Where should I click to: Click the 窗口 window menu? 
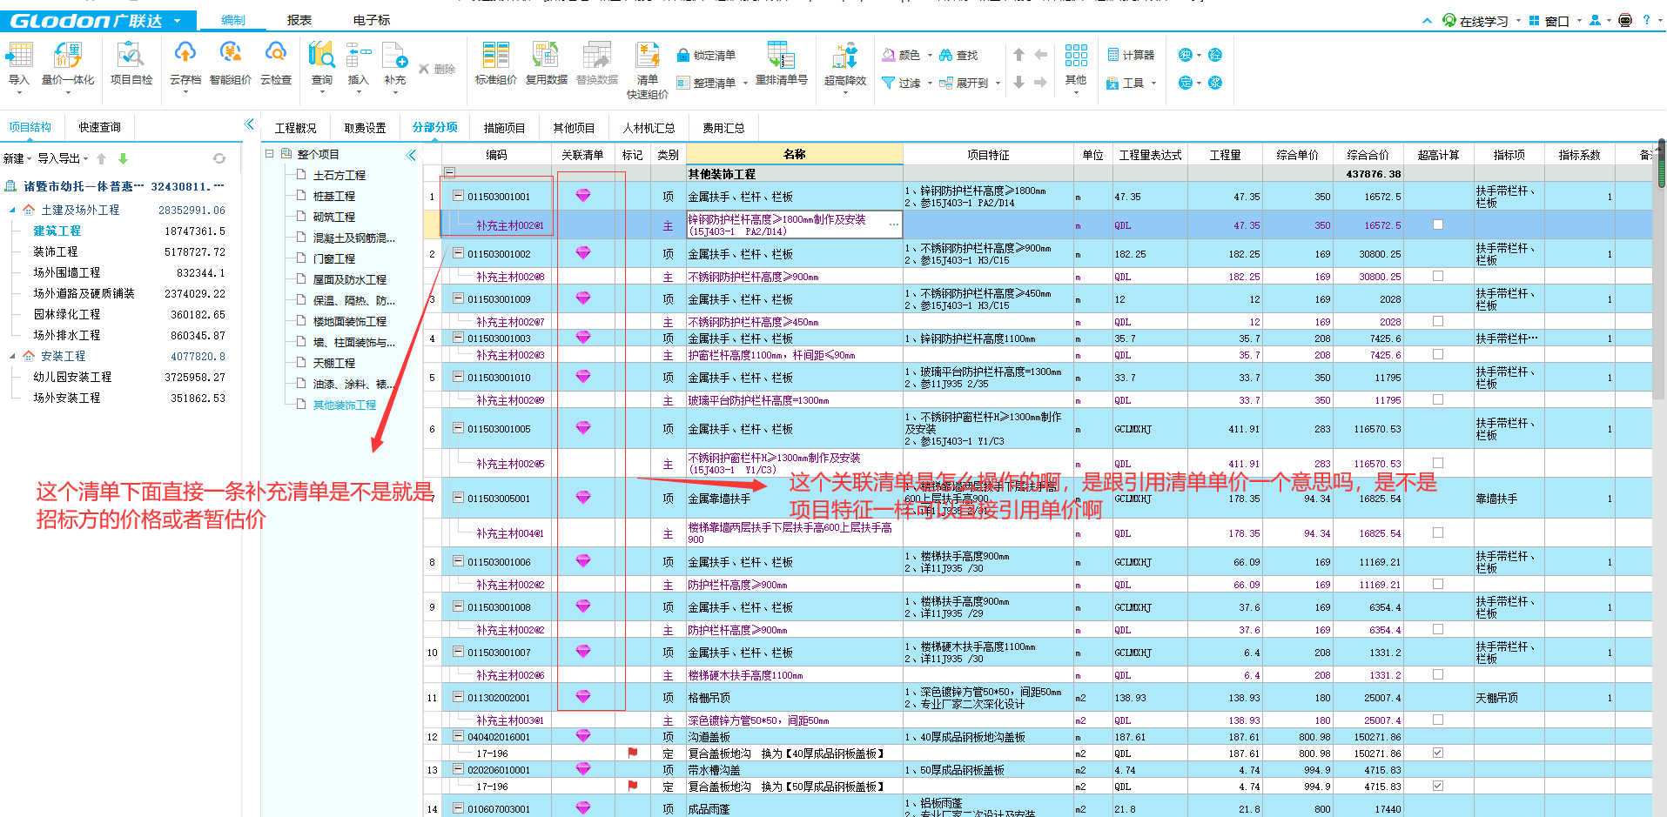click(1550, 21)
